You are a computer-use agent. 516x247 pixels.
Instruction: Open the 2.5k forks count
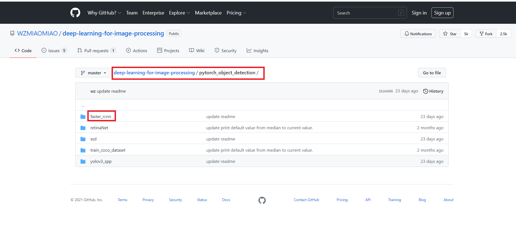click(x=503, y=34)
